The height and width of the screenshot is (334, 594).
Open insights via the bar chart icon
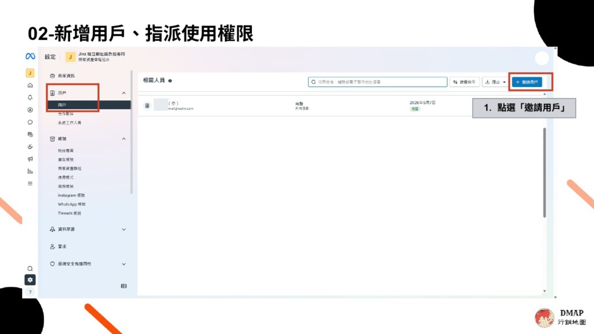(x=30, y=171)
